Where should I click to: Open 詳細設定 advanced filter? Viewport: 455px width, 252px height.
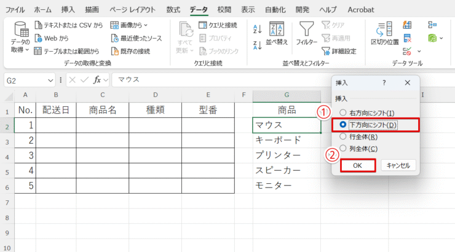[x=339, y=52]
